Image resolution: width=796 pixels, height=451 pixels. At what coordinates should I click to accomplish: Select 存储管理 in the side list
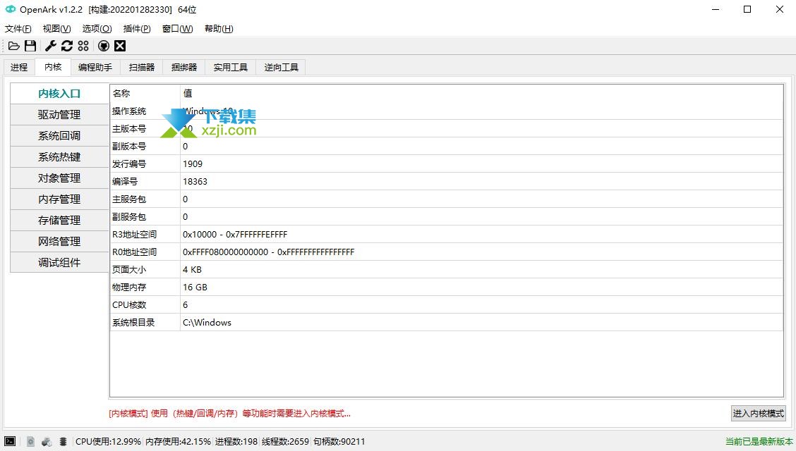(59, 221)
